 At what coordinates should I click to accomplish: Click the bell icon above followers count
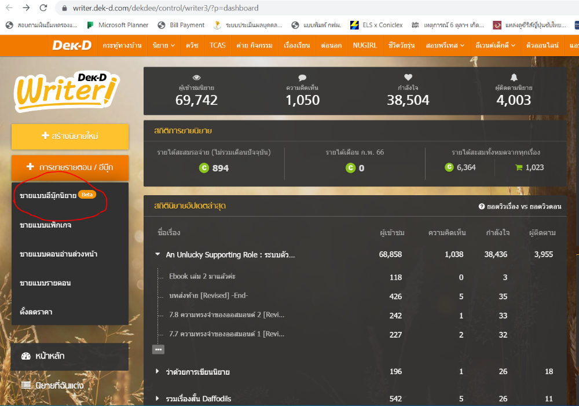coord(514,77)
